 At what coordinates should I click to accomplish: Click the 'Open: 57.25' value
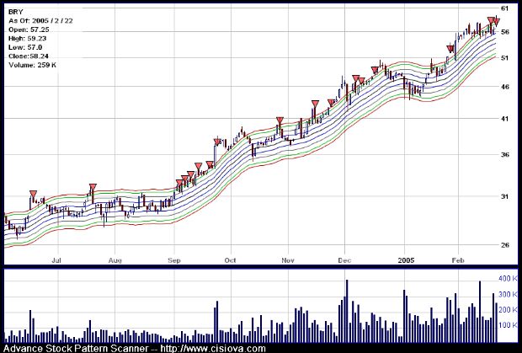[29, 29]
